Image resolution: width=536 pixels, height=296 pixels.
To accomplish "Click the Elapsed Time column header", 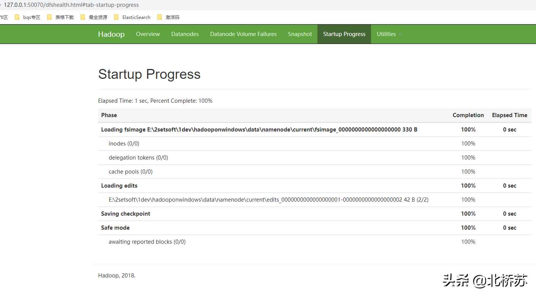I will (510, 115).
